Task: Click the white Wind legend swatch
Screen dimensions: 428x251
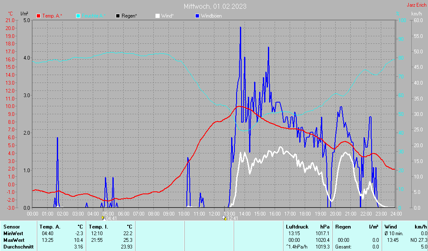Action: [x=158, y=16]
